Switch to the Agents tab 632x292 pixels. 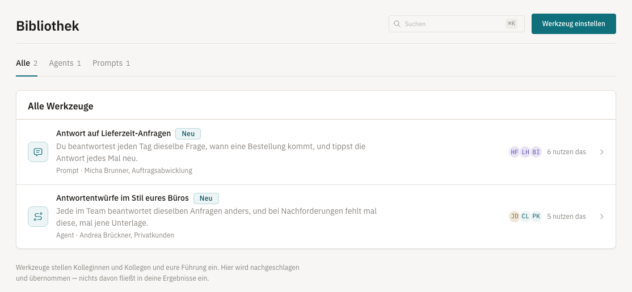[65, 64]
